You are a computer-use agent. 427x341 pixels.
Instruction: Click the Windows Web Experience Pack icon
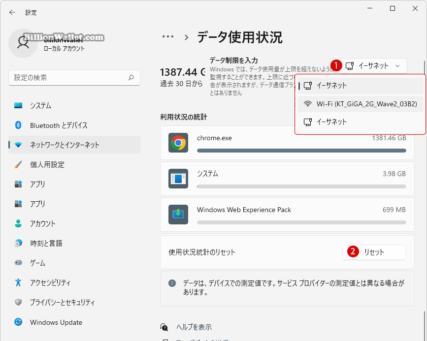tap(178, 215)
